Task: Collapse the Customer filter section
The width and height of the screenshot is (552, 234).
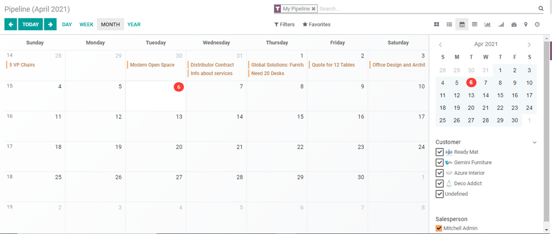Action: point(534,143)
